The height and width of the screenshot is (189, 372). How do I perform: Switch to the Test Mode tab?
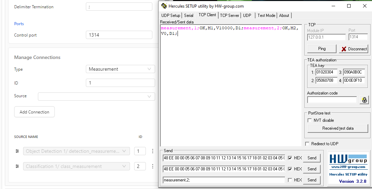click(x=266, y=16)
